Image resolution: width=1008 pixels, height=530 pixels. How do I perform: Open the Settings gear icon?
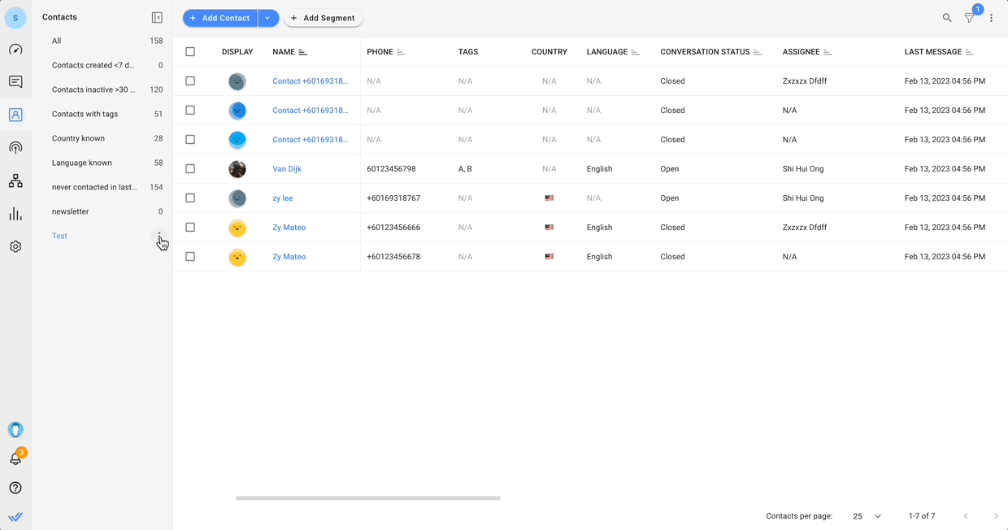[15, 246]
